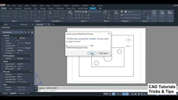The height and width of the screenshot is (100, 178).
Task: Close the command line with the X icon
Action: pyautogui.click(x=36, y=88)
